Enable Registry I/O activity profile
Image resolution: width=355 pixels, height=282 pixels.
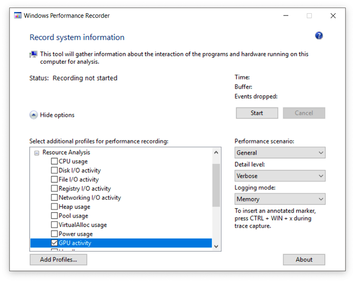tap(54, 188)
